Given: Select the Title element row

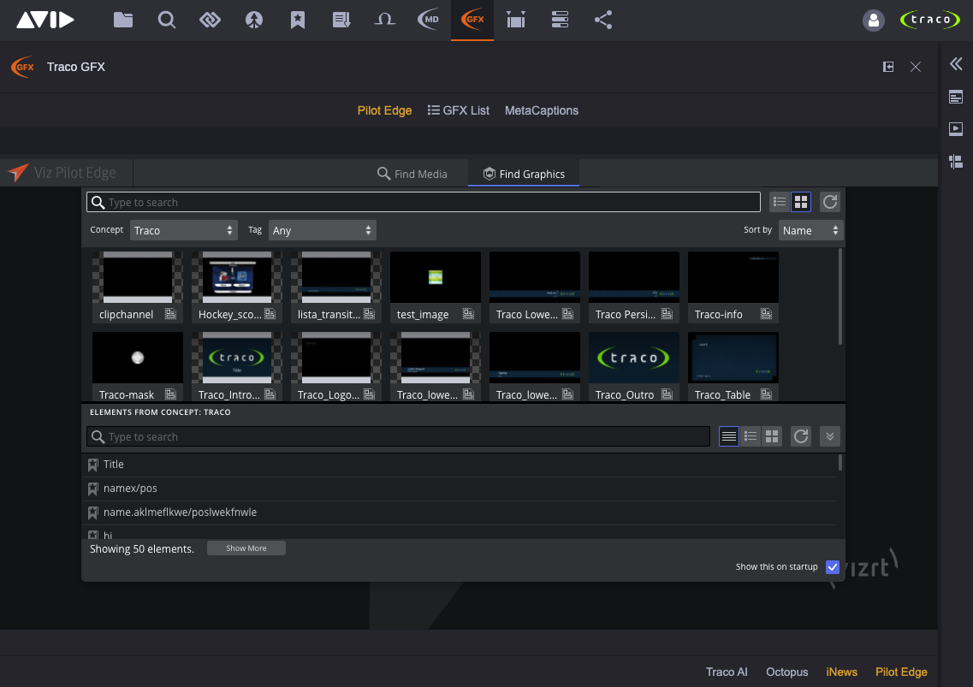Looking at the screenshot, I should tap(459, 465).
